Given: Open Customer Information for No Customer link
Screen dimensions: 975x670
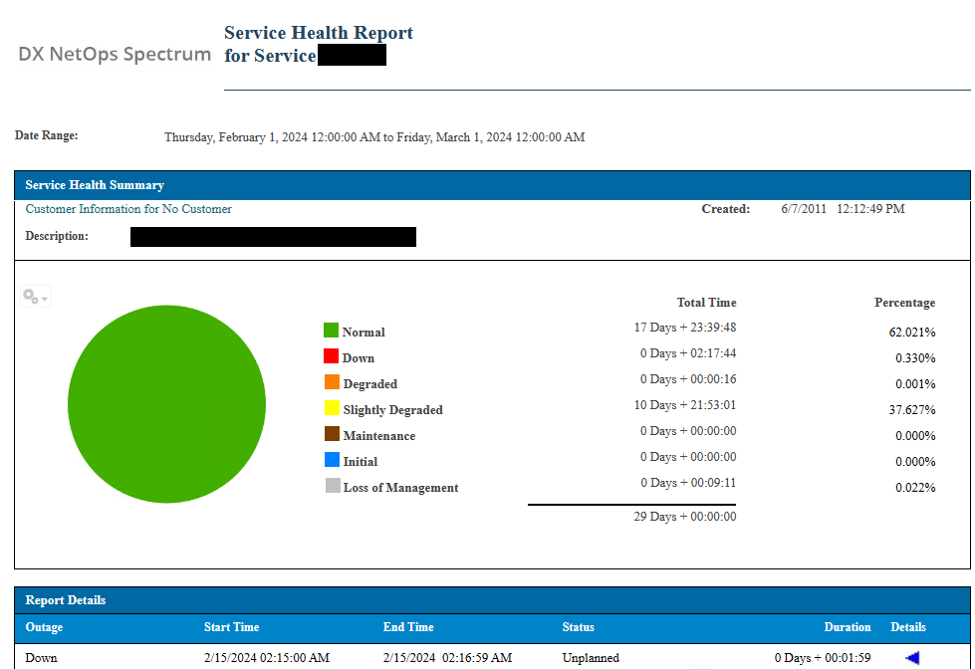Looking at the screenshot, I should click(x=128, y=210).
